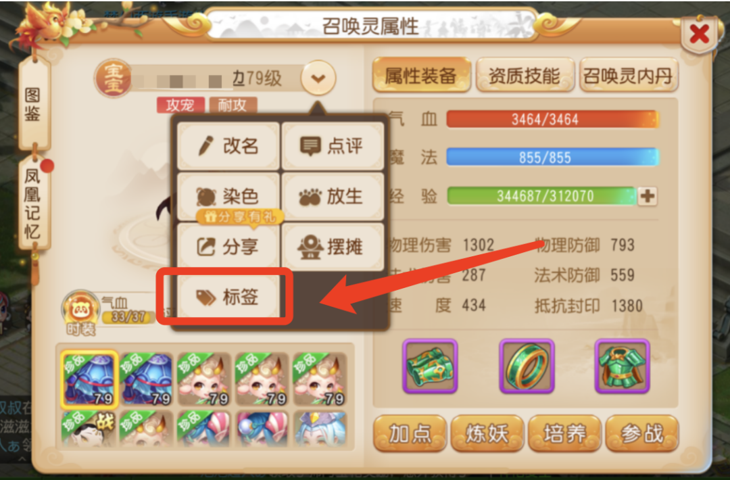The width and height of the screenshot is (730, 480).
Task: Open the 图鉴 side tab
Action: 32,105
